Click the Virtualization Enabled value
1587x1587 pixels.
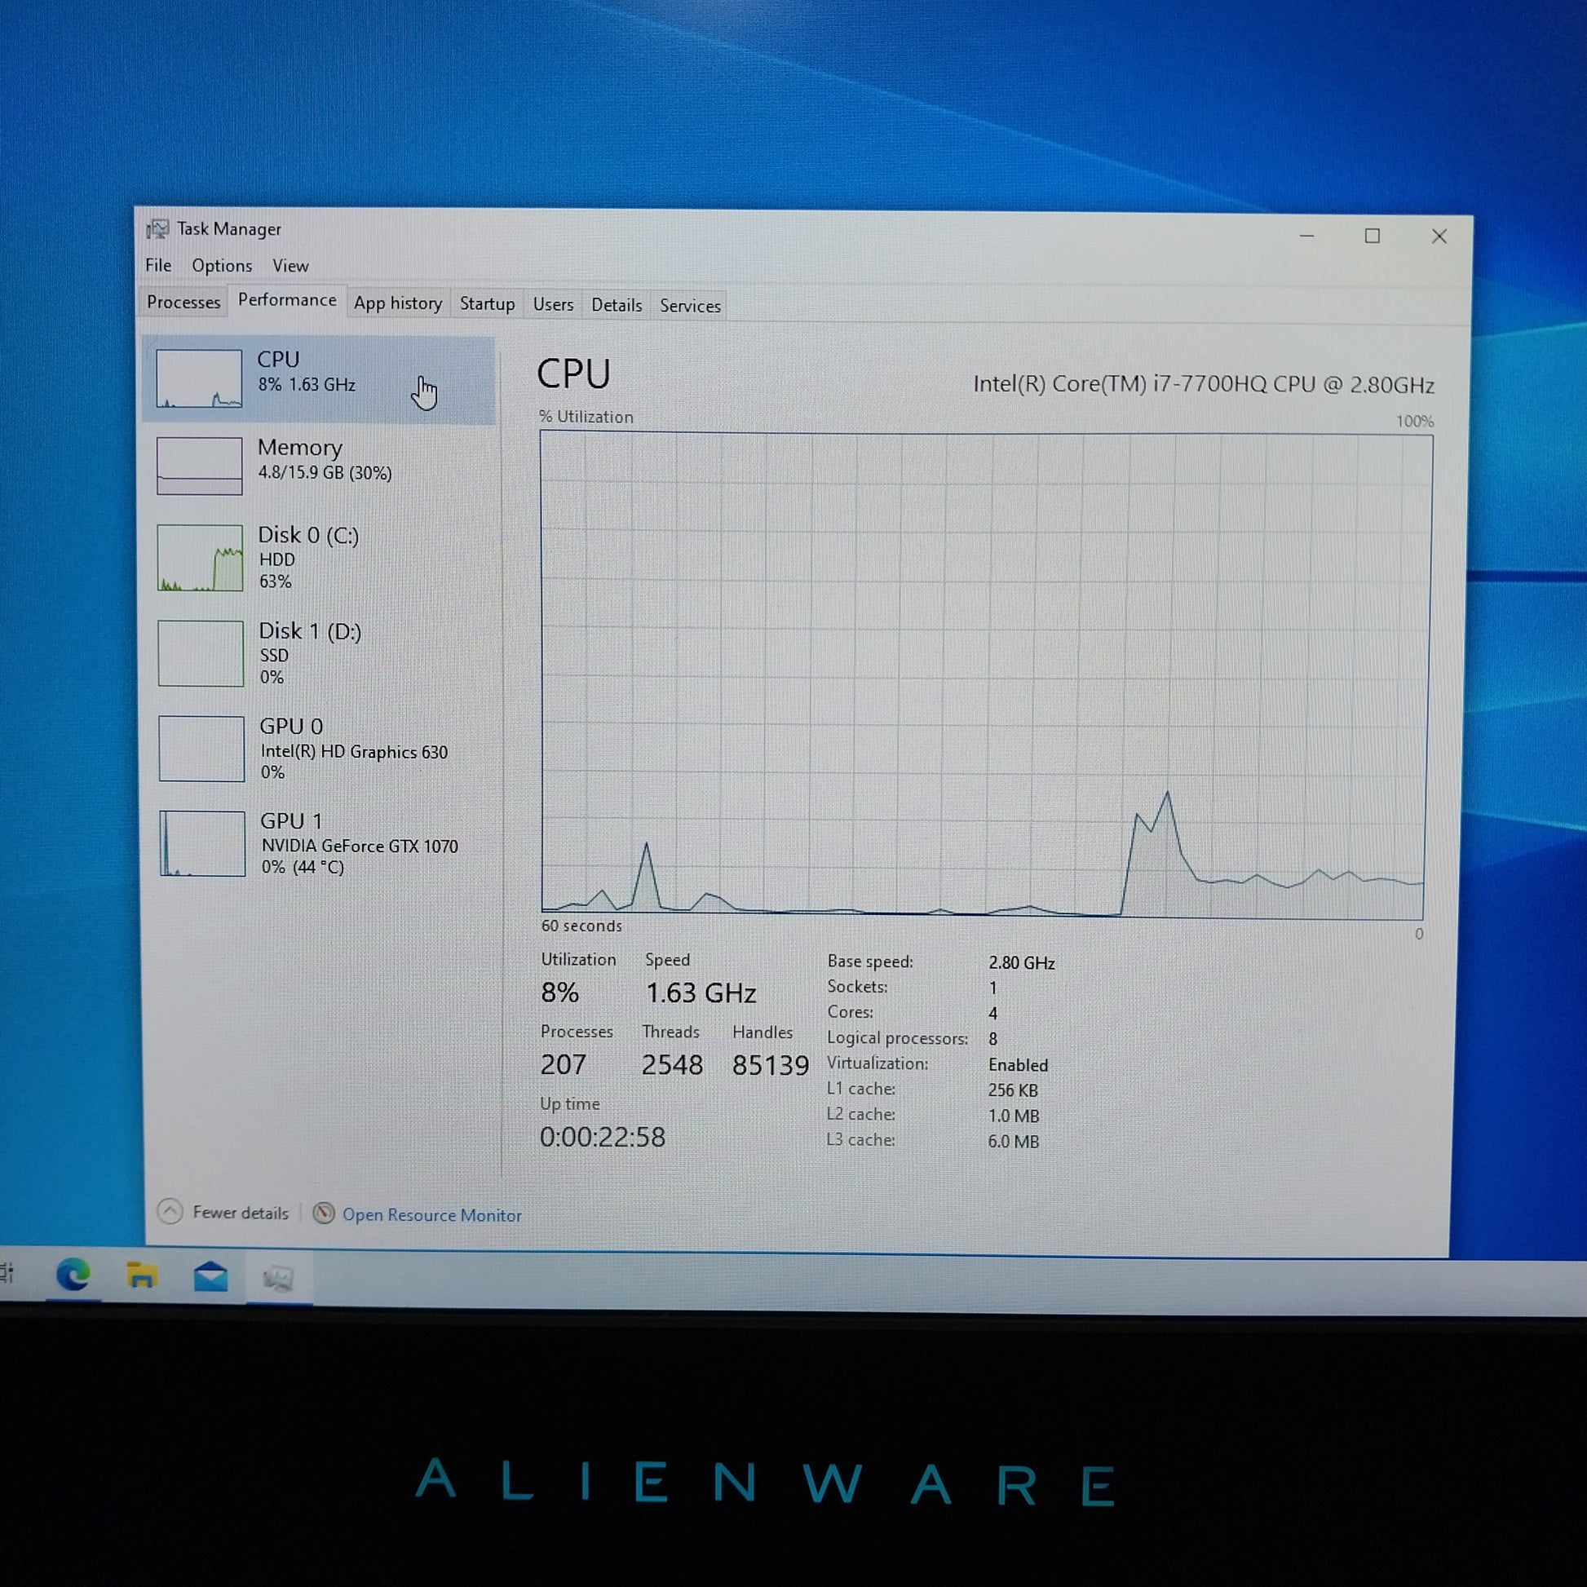[x=1018, y=1064]
